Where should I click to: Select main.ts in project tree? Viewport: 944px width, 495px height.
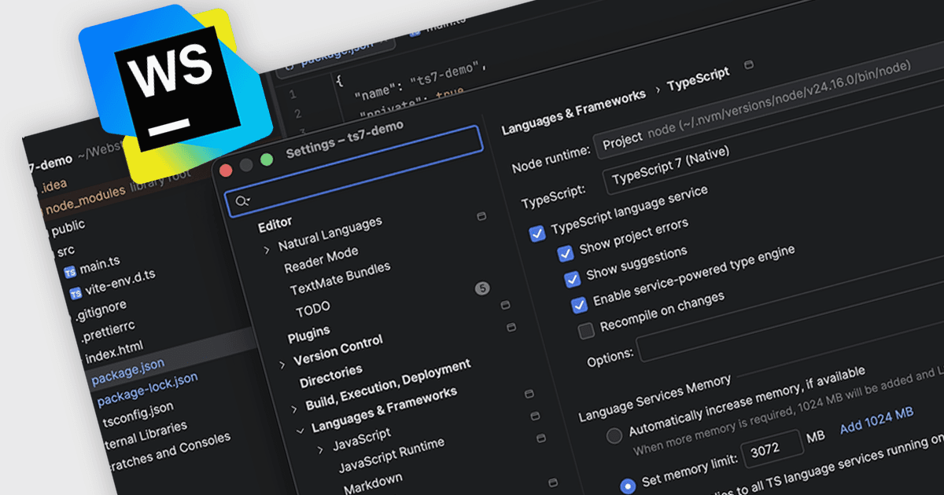[99, 265]
